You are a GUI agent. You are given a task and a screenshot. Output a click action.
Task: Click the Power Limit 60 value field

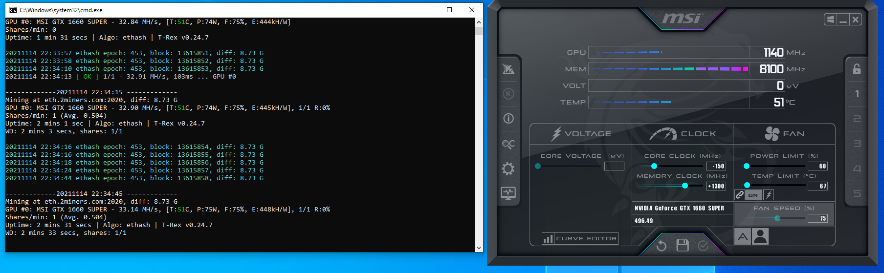818,166
